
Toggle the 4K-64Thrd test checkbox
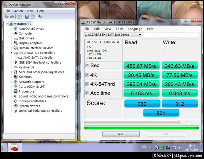87,84
